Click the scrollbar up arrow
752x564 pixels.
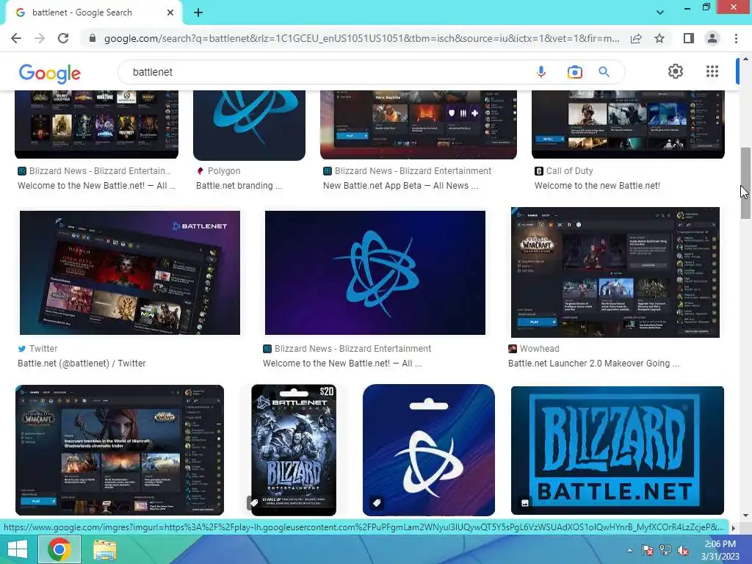tap(745, 59)
